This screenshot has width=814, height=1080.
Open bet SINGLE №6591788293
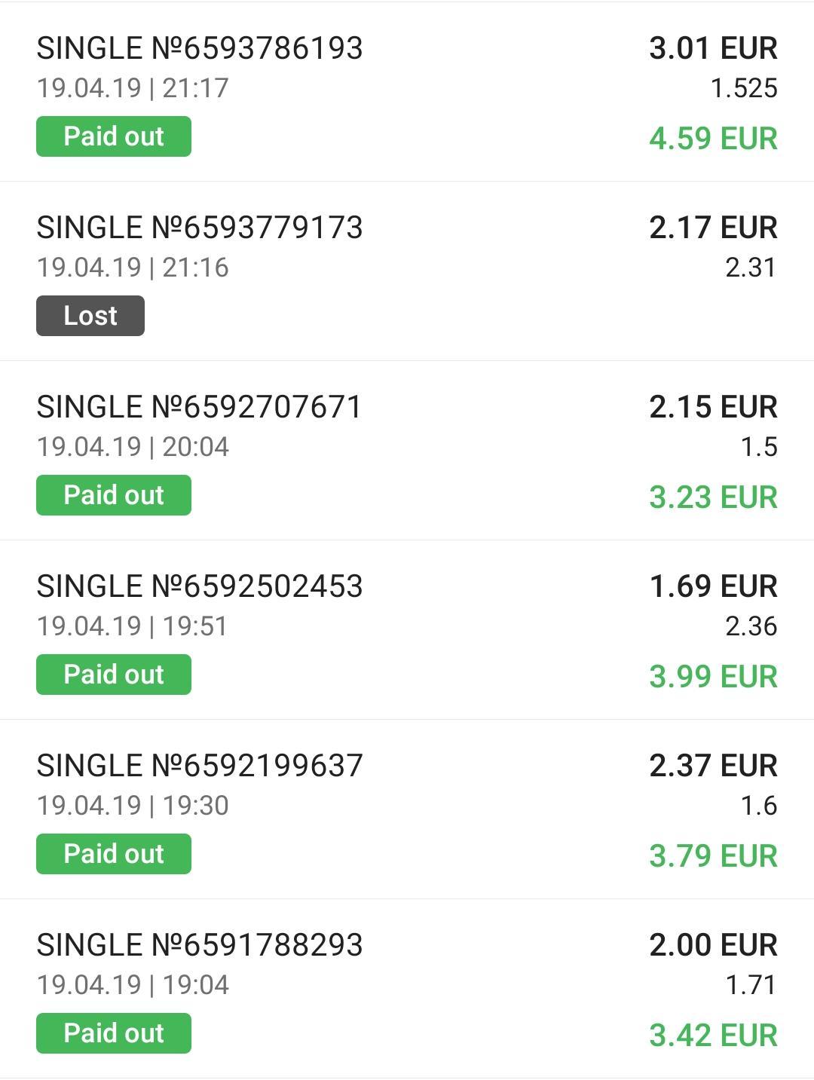pos(200,945)
